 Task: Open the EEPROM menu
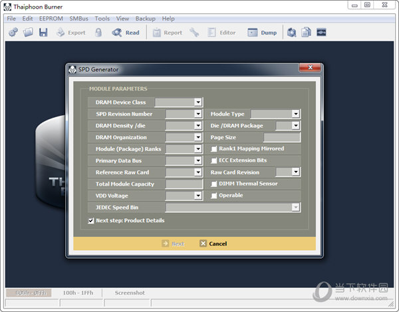[51, 19]
